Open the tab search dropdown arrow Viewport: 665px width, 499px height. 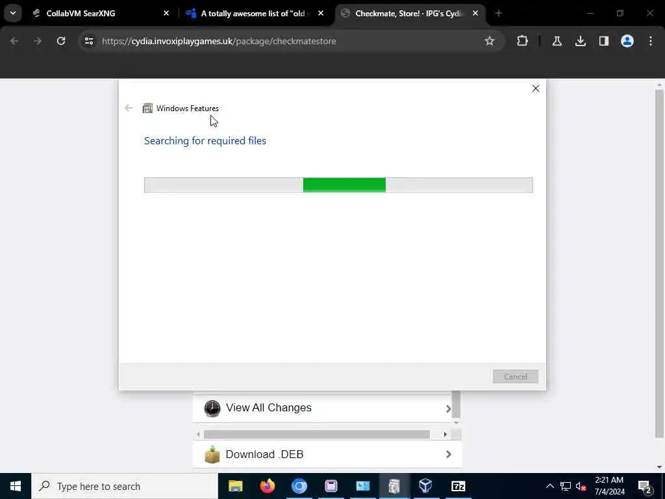click(x=13, y=13)
